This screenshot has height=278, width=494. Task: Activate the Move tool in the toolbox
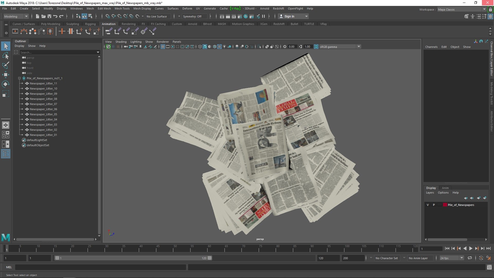click(x=6, y=75)
